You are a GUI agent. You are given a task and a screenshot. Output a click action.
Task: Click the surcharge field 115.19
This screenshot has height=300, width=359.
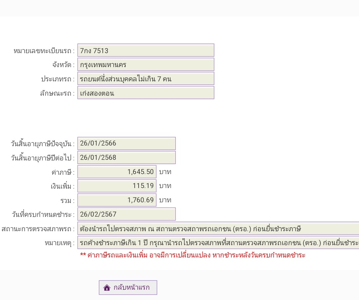click(117, 186)
